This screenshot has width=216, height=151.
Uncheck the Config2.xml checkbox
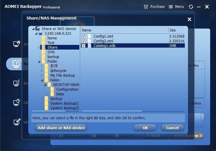pos(83,41)
